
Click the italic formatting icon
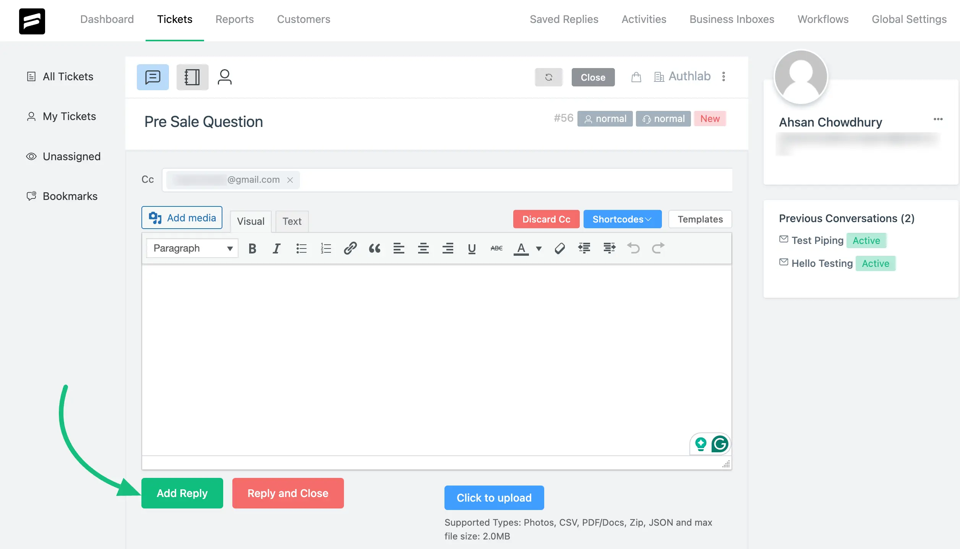point(276,248)
